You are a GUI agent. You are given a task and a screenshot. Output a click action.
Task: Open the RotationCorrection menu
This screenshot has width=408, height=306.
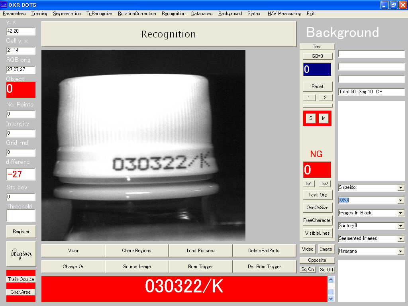pyautogui.click(x=137, y=14)
